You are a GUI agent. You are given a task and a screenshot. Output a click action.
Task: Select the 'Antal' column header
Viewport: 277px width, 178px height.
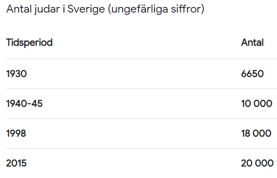pos(252,42)
